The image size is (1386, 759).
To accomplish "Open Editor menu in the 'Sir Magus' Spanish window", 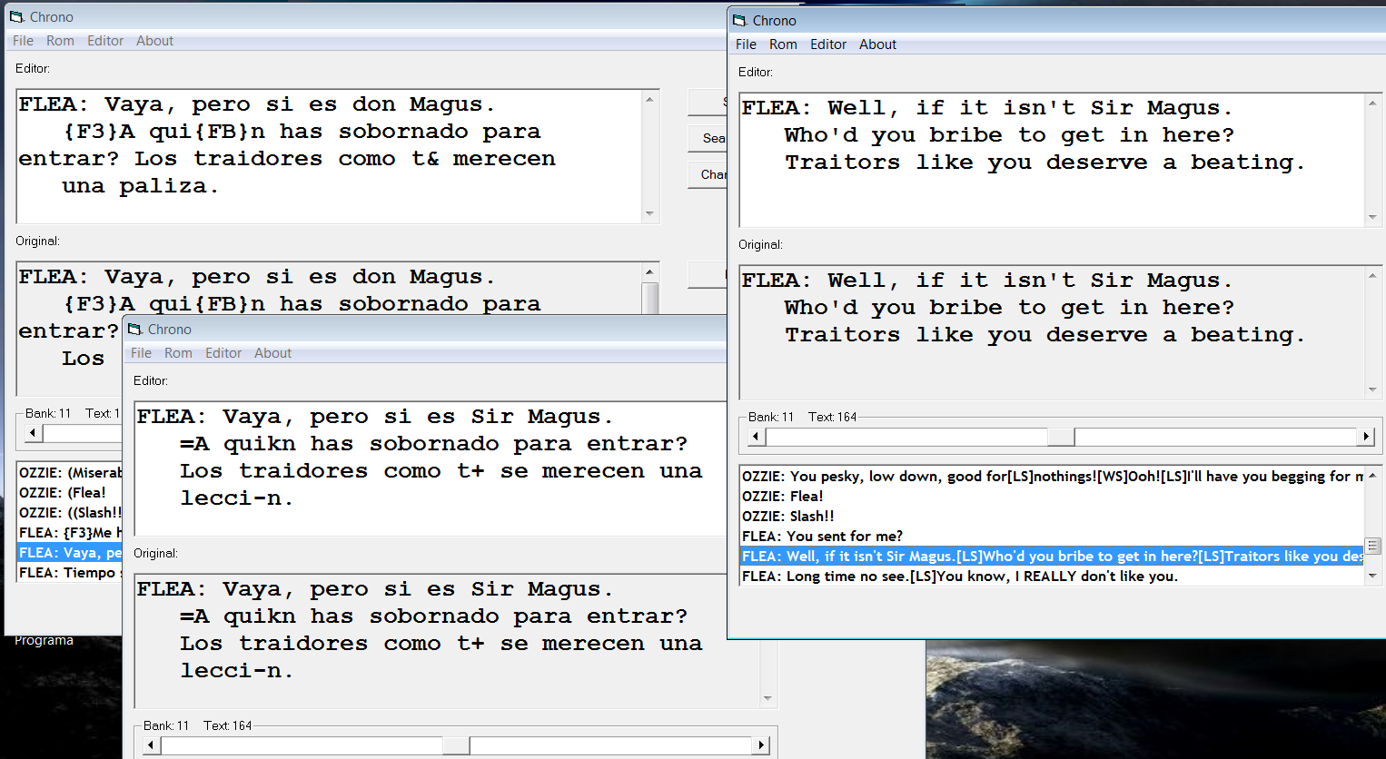I will click(x=223, y=353).
